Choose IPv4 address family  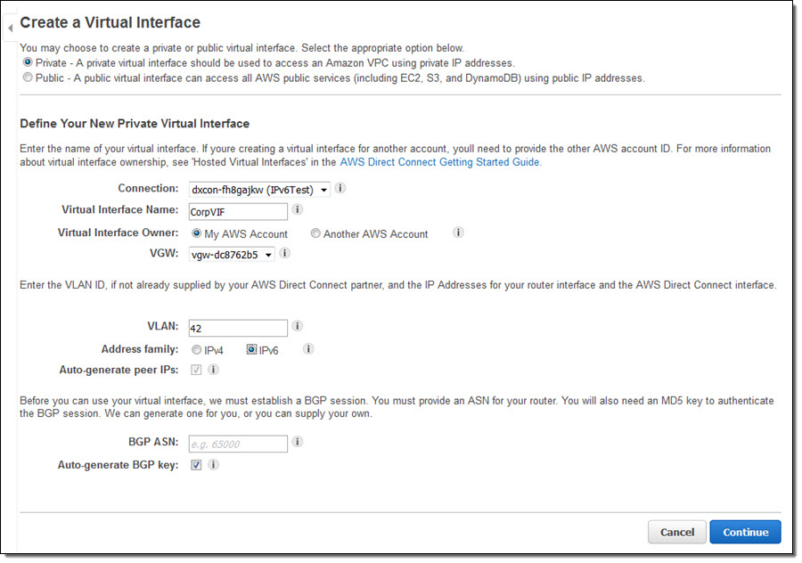pyautogui.click(x=196, y=350)
